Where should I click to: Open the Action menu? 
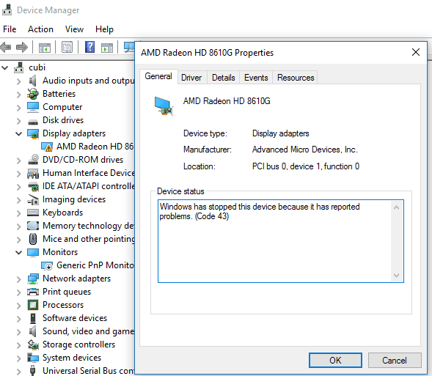40,29
